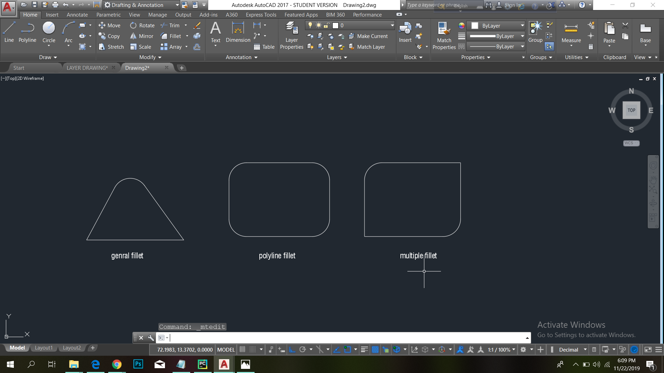Expand the Annotation panel

(241, 57)
